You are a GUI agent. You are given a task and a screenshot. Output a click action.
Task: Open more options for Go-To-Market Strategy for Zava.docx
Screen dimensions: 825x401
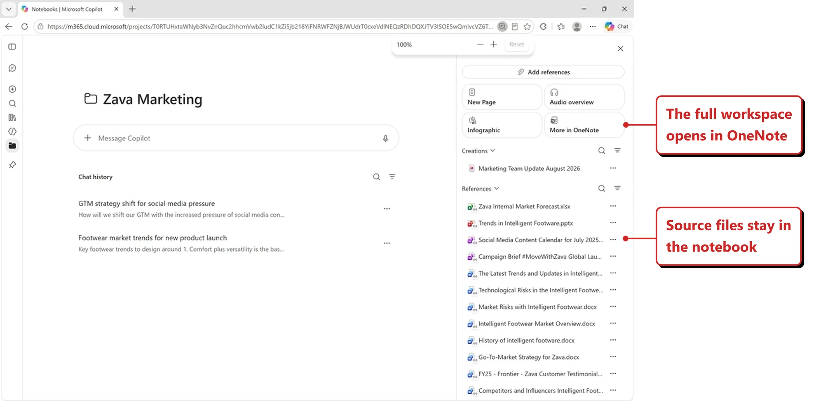pos(613,356)
